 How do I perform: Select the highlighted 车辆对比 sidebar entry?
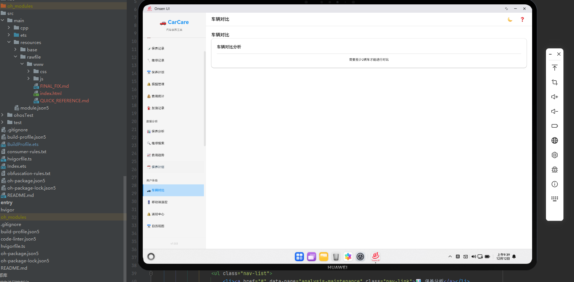[173, 190]
